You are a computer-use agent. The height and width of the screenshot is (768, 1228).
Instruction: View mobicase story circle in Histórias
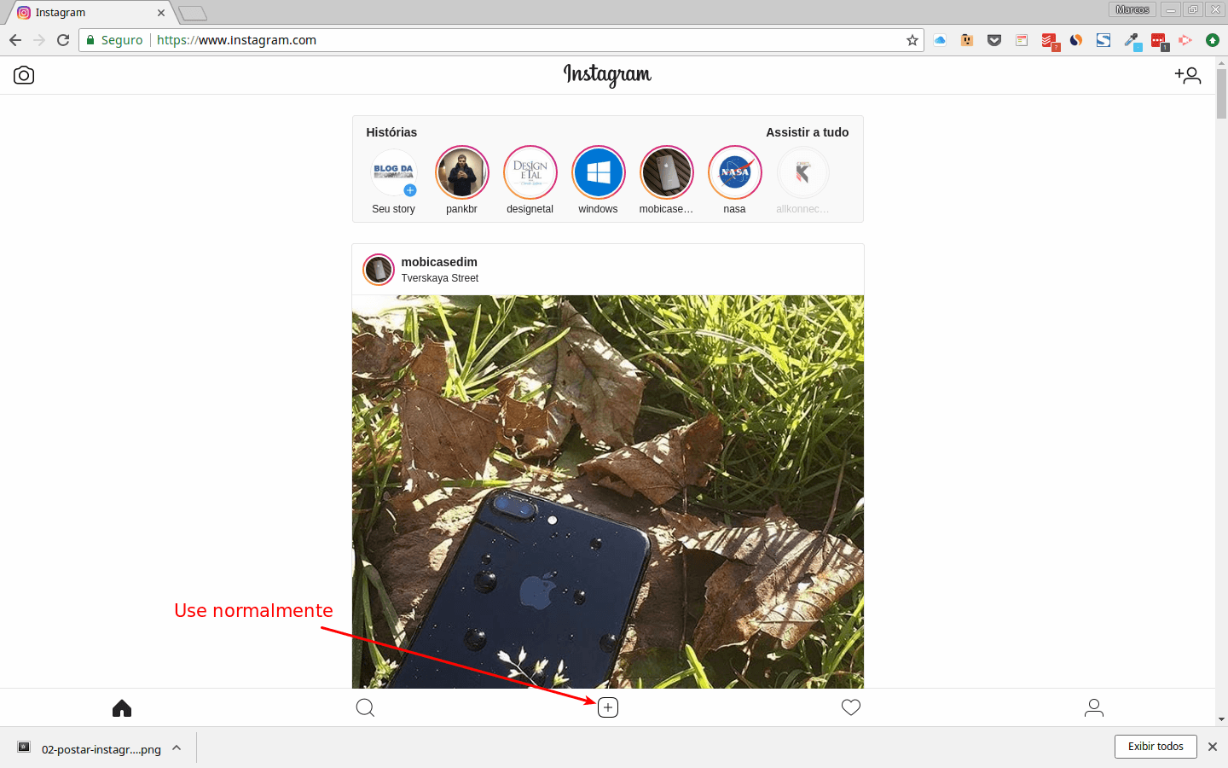point(666,172)
